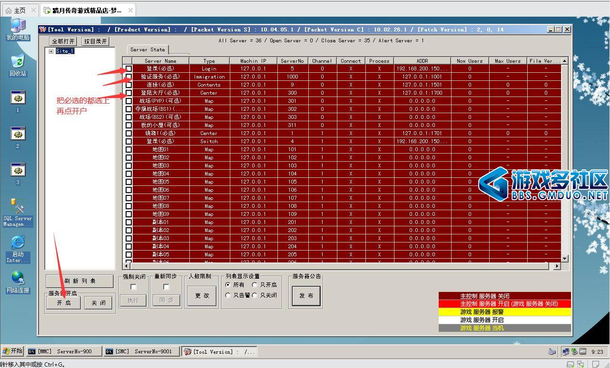The height and width of the screenshot is (368, 610).
Task: Switch to [MMC] ServerNo-900 taskbar window
Action: [x=64, y=351]
